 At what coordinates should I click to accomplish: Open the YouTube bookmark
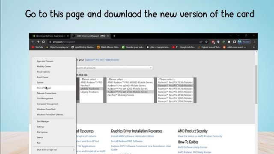pyautogui.click(x=37, y=47)
